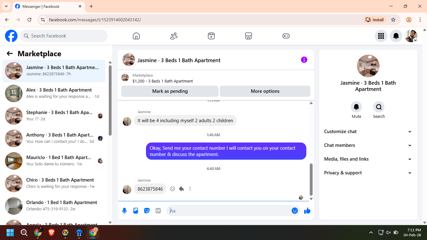Open conversation information purple icon
Image resolution: width=427 pixels, height=240 pixels.
pos(304,60)
